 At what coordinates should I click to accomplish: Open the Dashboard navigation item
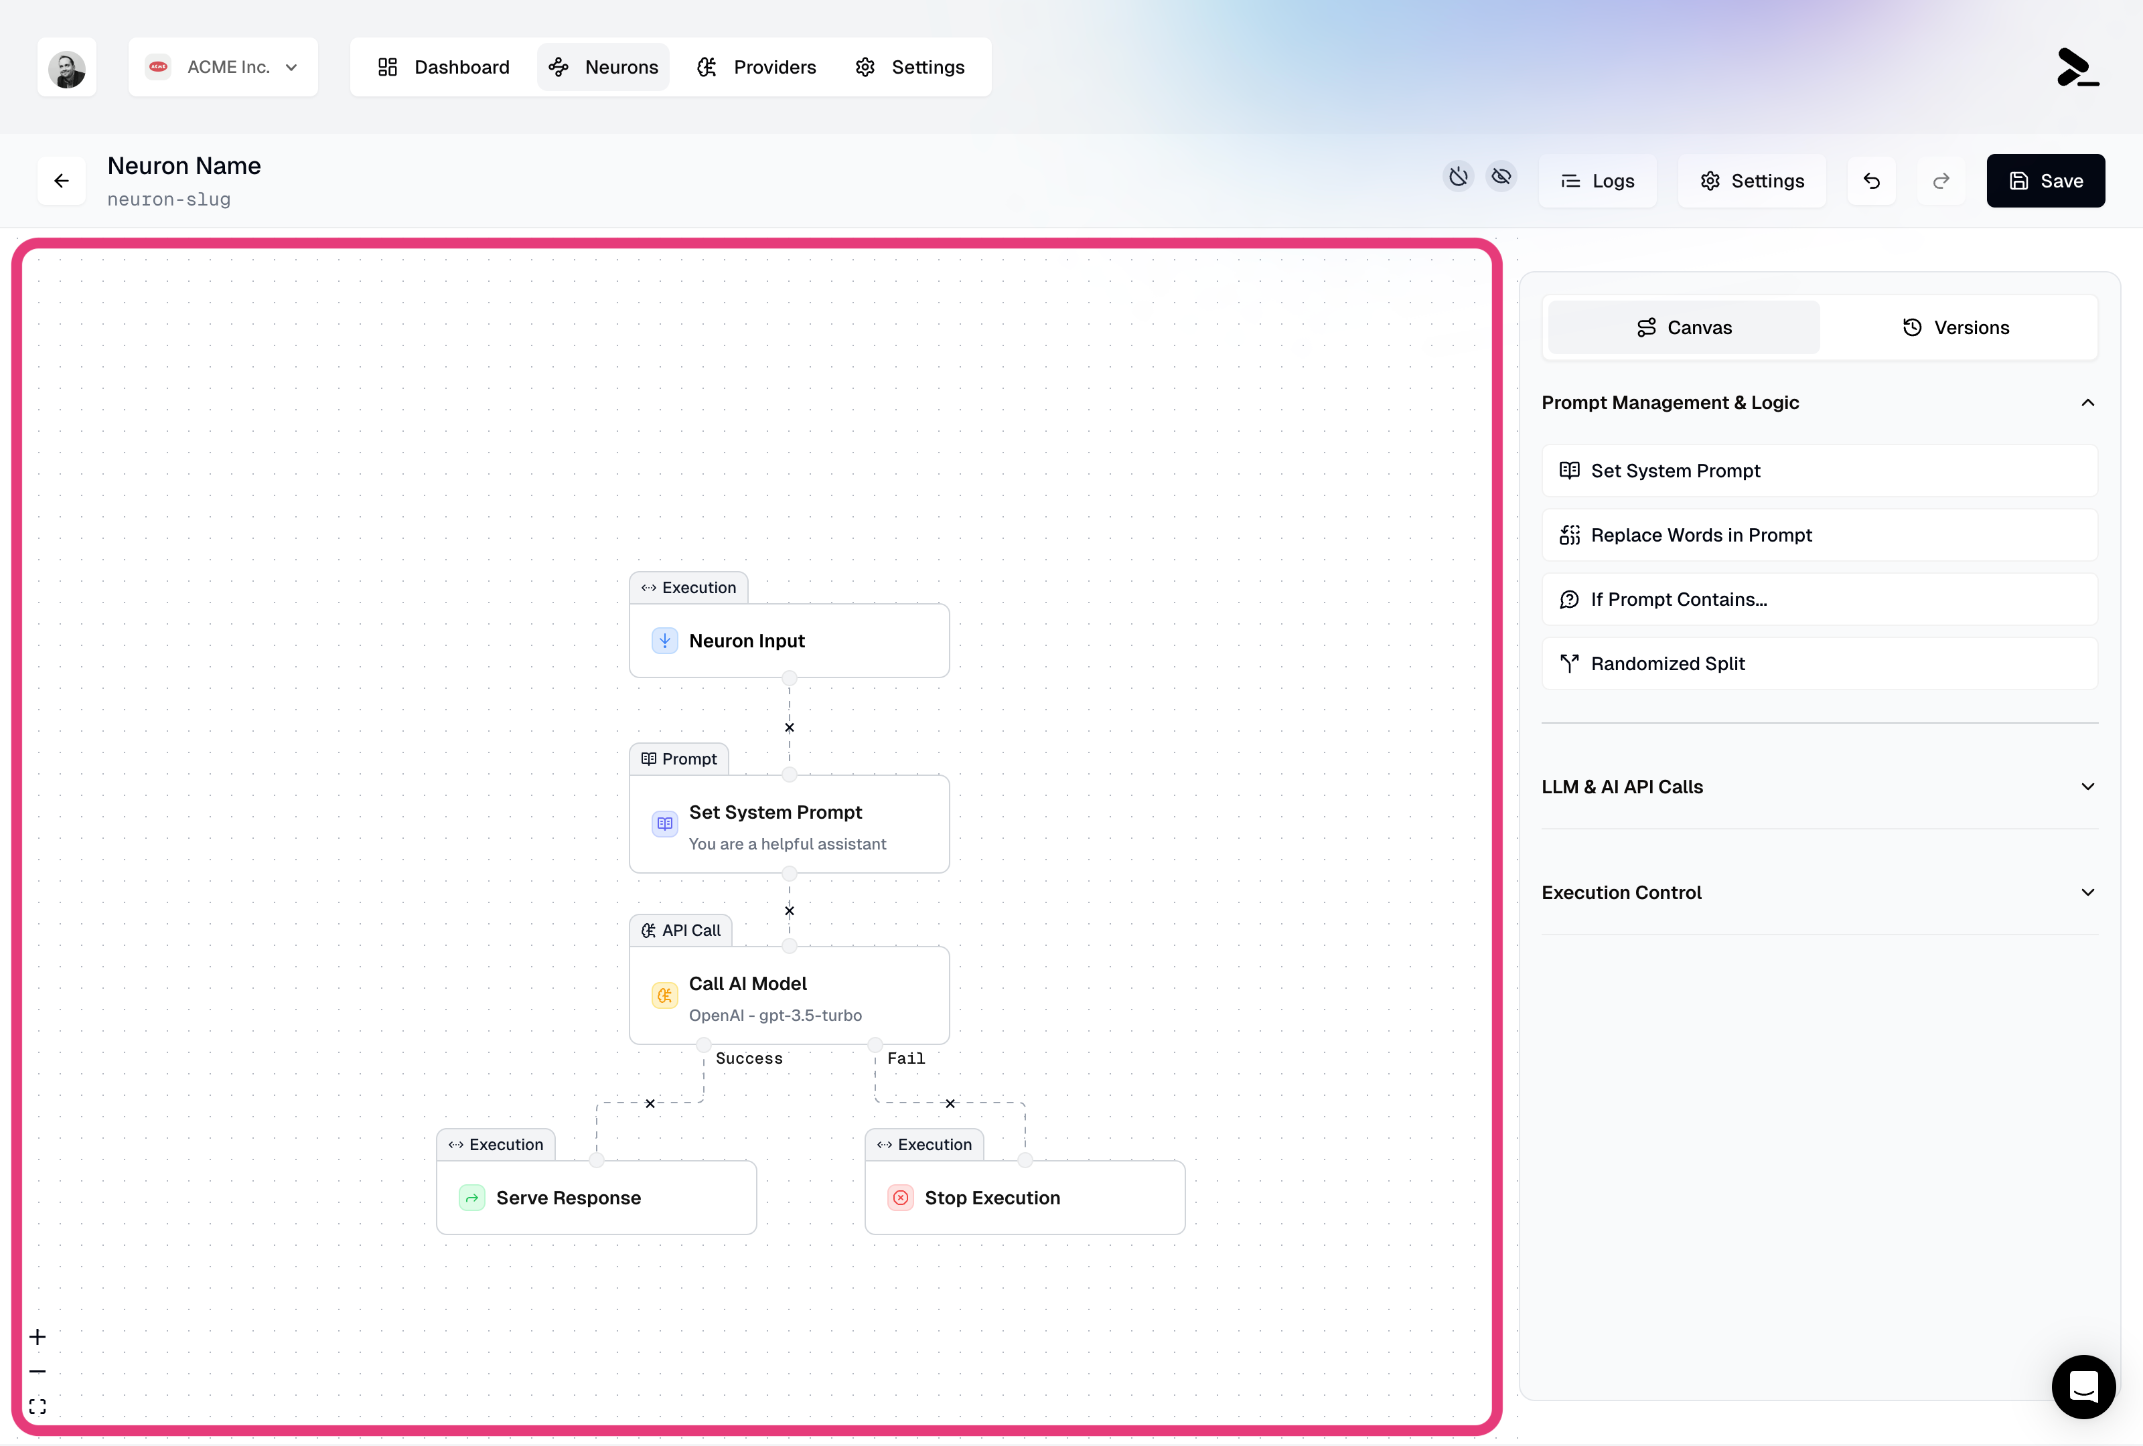pyautogui.click(x=442, y=66)
